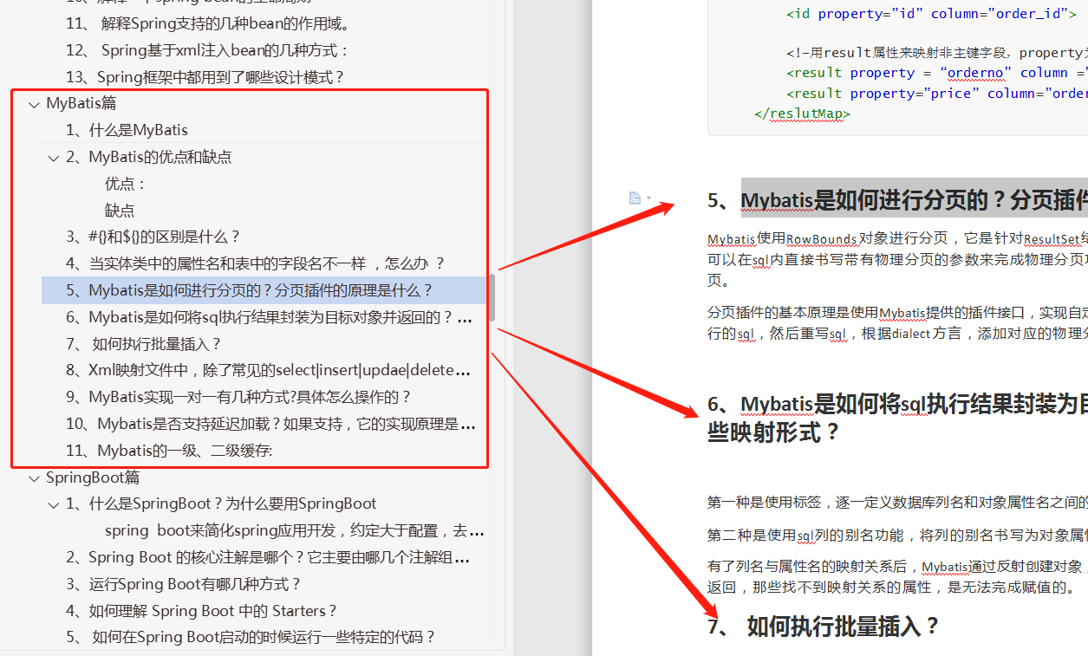Click document heading '5、Mybatis是如何进行分页的'

click(897, 201)
